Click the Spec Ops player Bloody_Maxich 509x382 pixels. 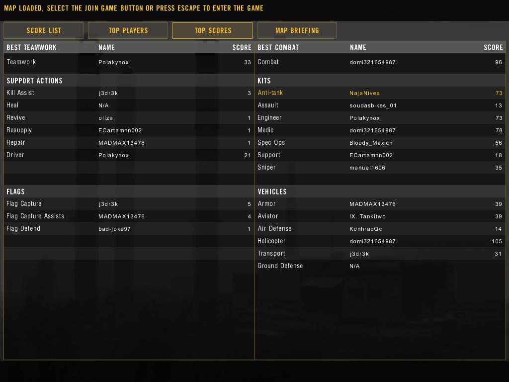pyautogui.click(x=371, y=143)
